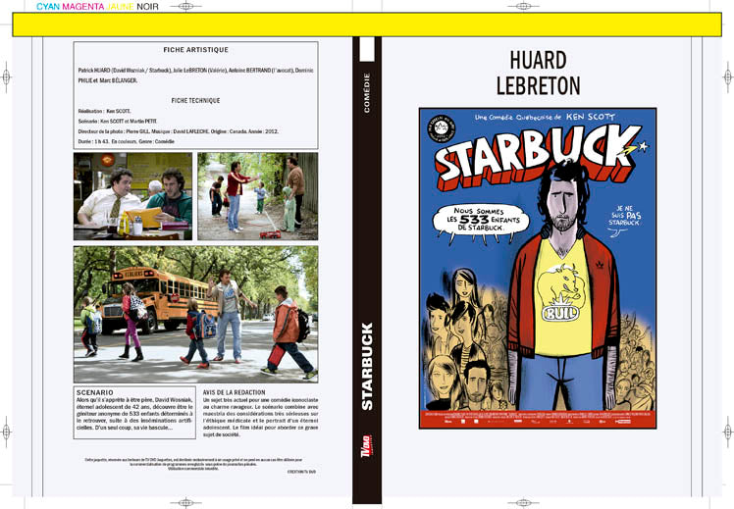Click the TV DVD logo on the spine

(366, 446)
